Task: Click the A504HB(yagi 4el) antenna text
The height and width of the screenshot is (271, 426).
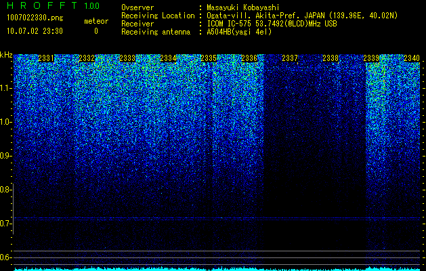Action: (x=239, y=32)
